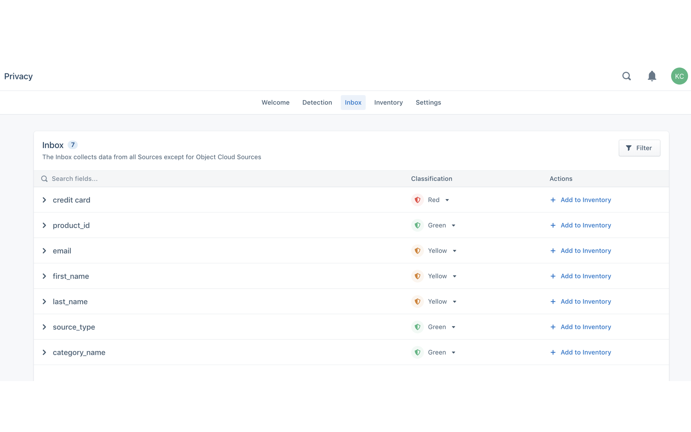Click the yellow shield icon for email
The height and width of the screenshot is (432, 691).
click(x=417, y=251)
